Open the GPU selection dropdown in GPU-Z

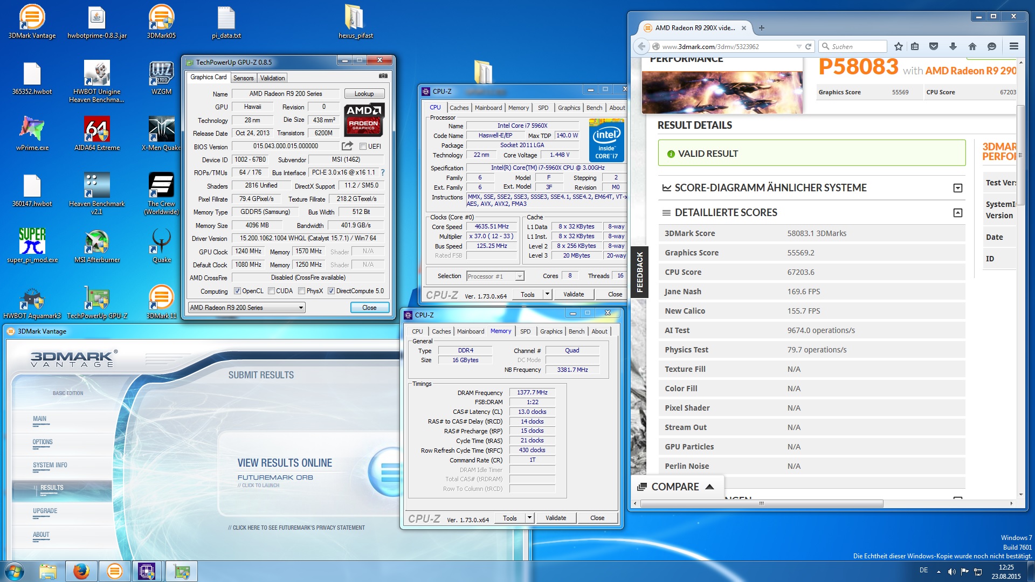(x=246, y=308)
